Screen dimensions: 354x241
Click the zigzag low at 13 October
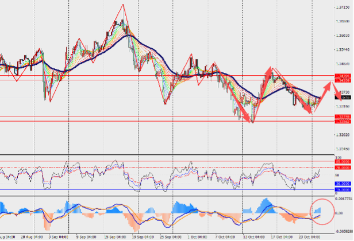(x=252, y=123)
